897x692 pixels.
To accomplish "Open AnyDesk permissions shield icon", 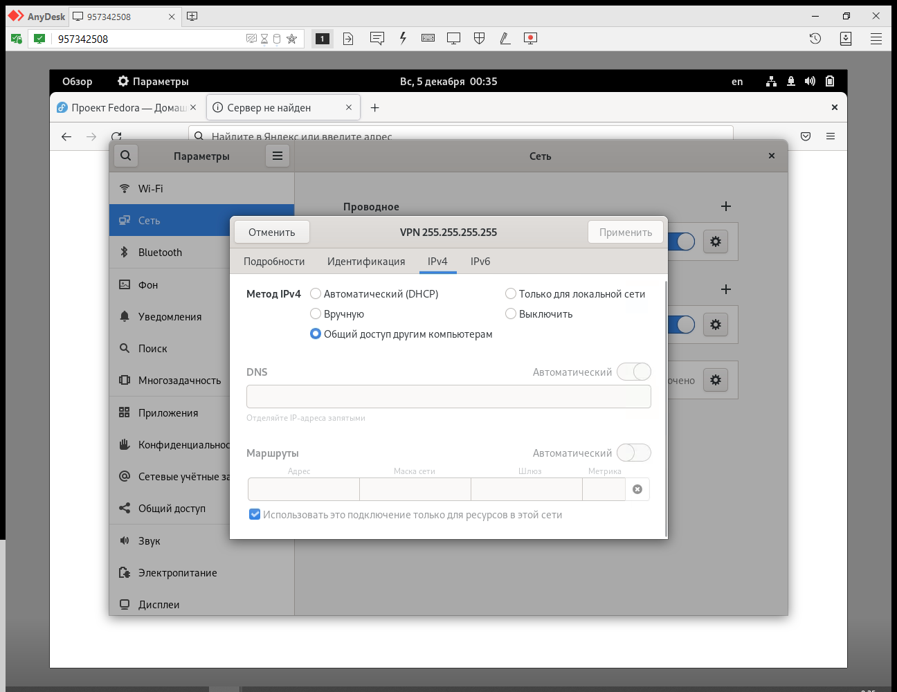I will 479,39.
